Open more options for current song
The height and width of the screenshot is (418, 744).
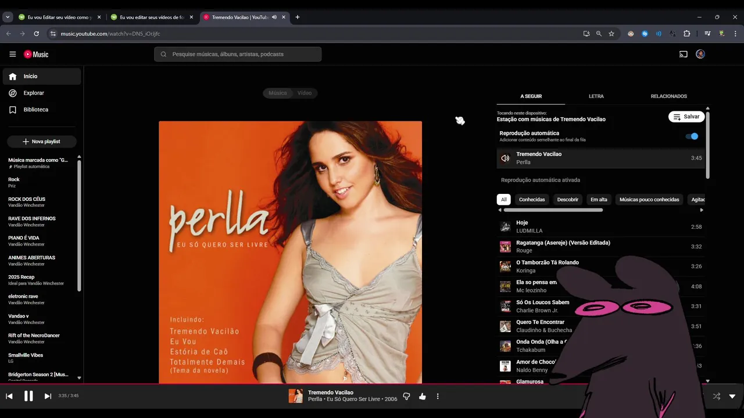click(438, 396)
